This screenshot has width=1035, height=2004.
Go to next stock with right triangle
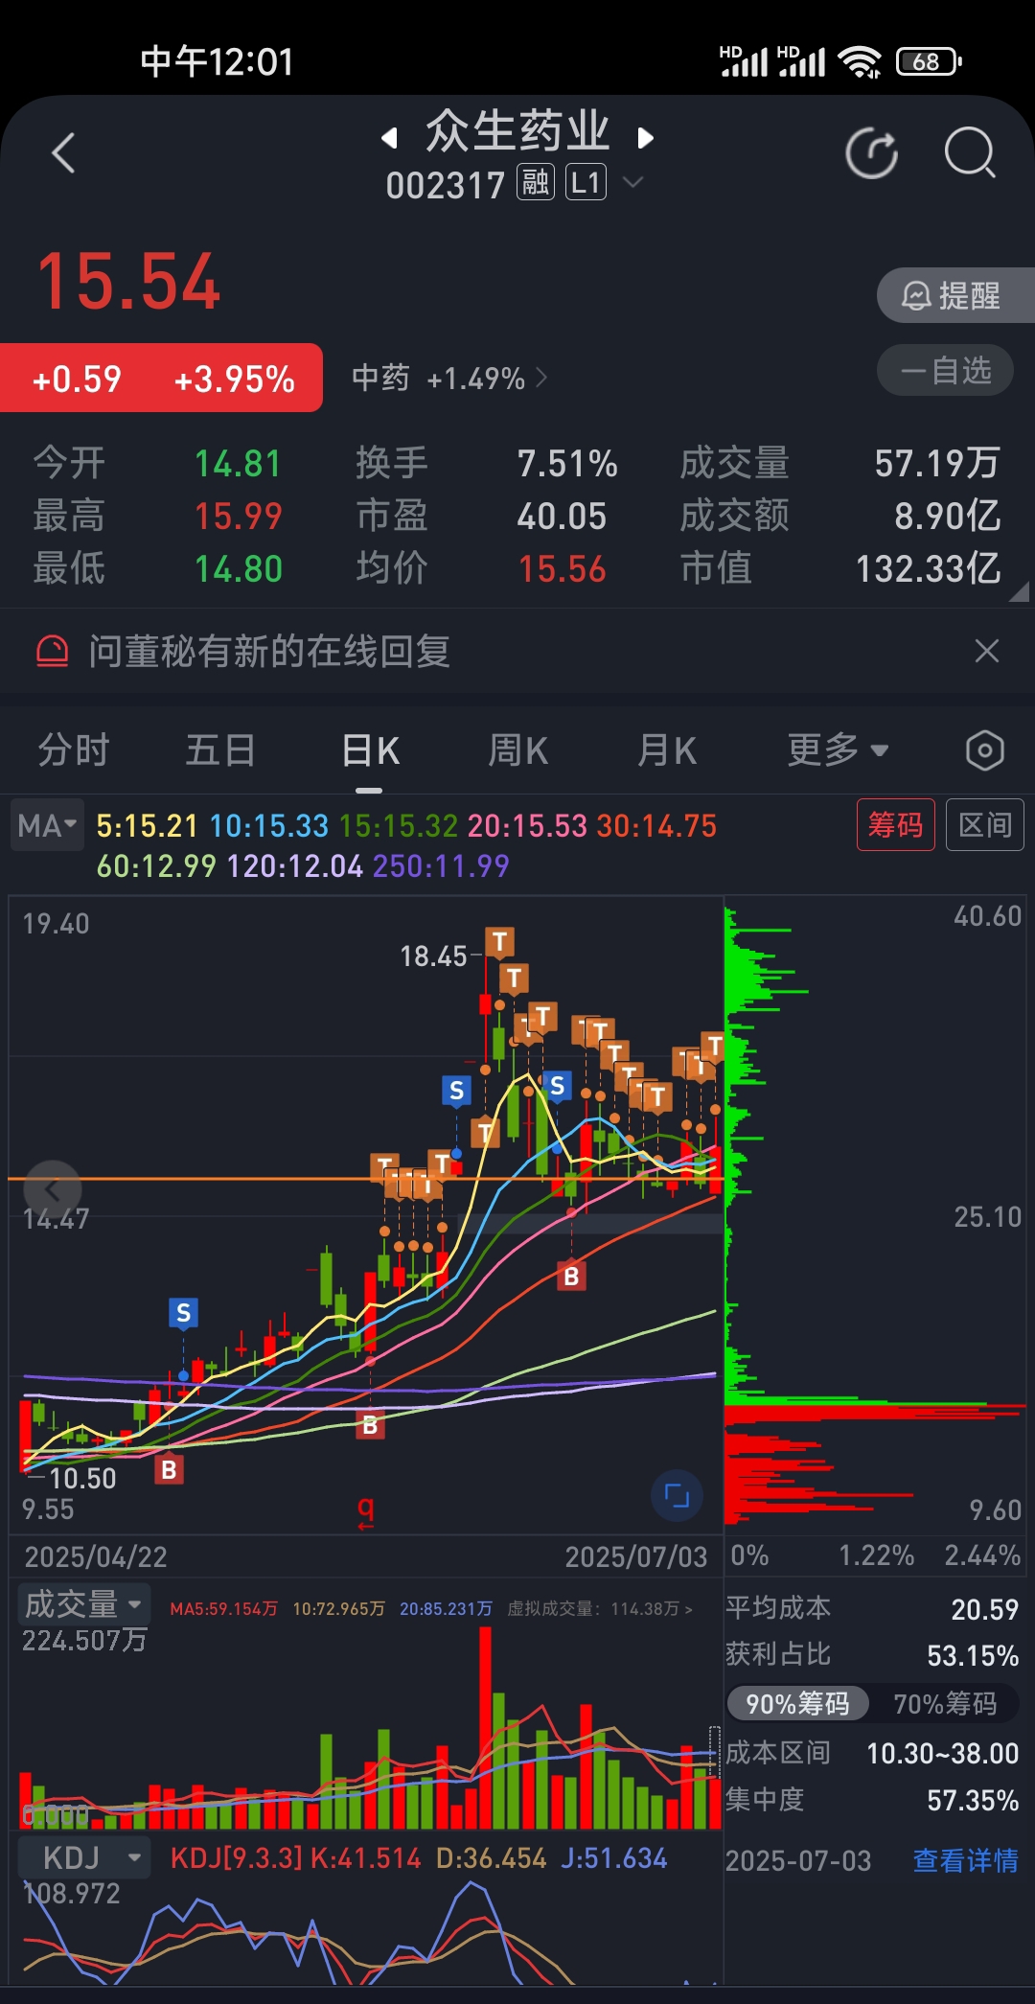pos(645,138)
